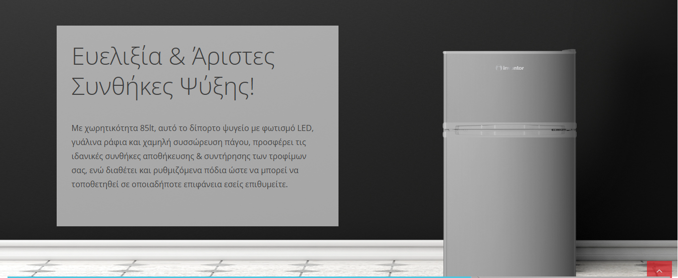Click the Inventor logo on the fridge
The width and height of the screenshot is (678, 278).
tap(510, 68)
